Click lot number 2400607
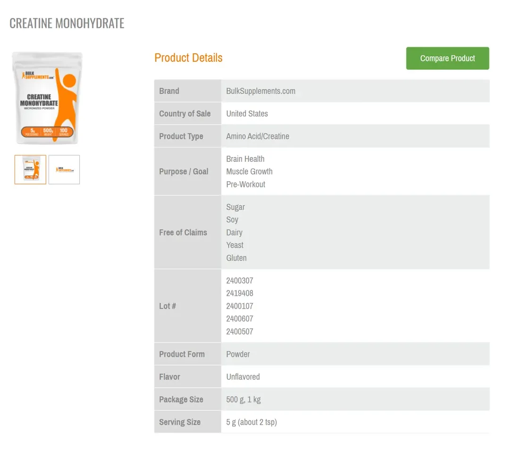519x452 pixels. (x=240, y=318)
